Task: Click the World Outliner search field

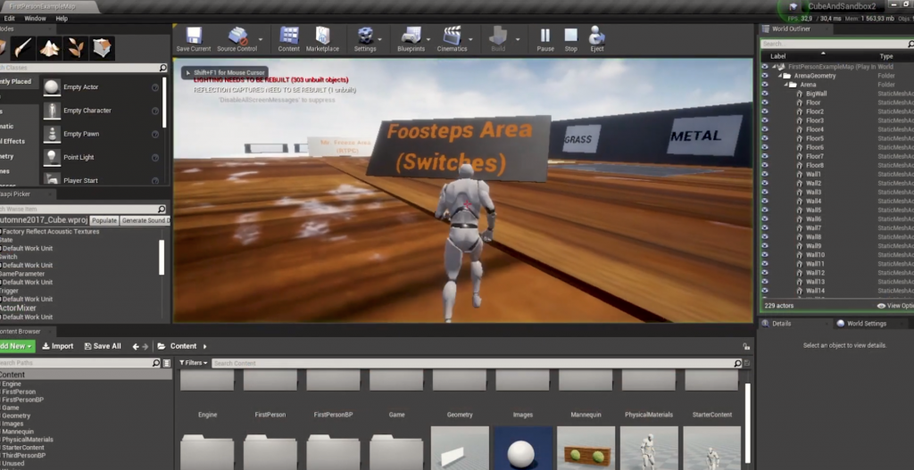Action: pyautogui.click(x=835, y=44)
